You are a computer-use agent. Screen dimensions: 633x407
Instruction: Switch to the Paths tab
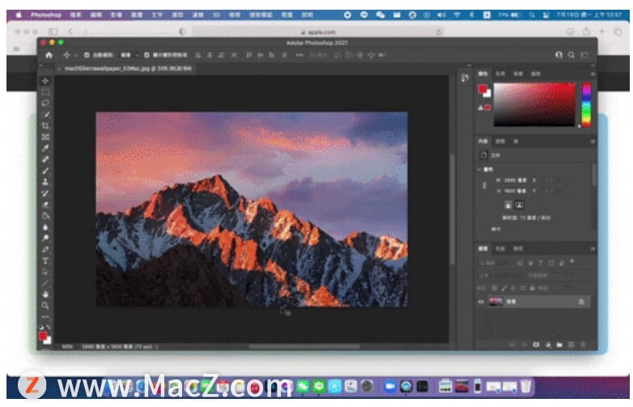(518, 249)
